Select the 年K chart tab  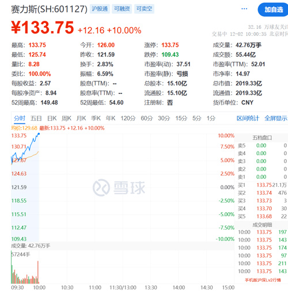[111, 118]
